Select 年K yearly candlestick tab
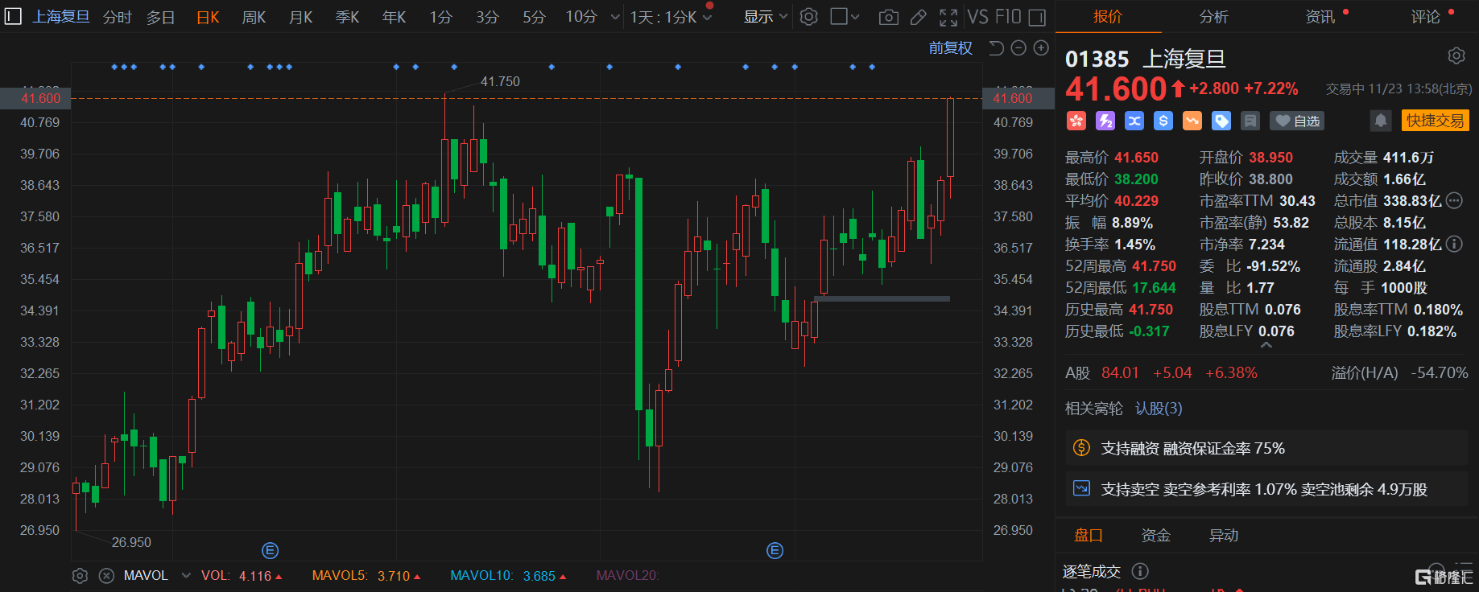Screen dimensions: 1479x592 pos(394,17)
